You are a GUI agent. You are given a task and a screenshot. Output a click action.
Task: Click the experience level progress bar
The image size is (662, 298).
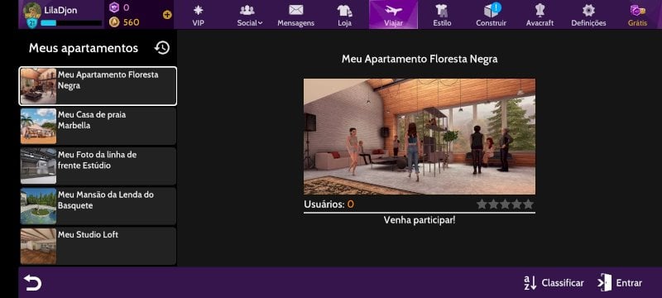tap(71, 23)
